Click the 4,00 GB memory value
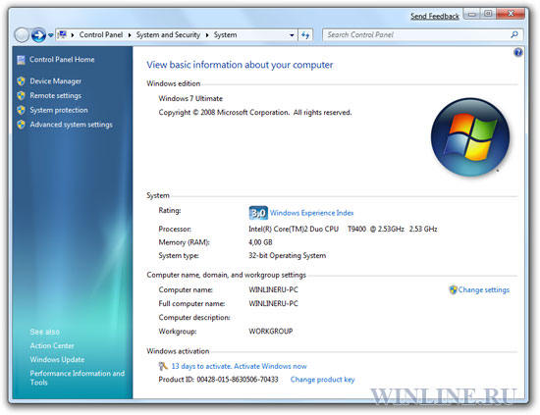The height and width of the screenshot is (415, 540). point(260,242)
